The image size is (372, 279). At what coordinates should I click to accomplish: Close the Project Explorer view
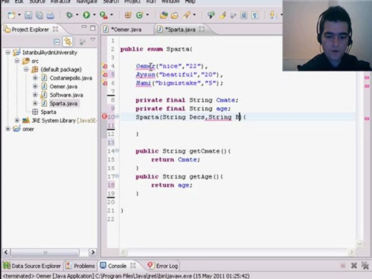click(55, 29)
